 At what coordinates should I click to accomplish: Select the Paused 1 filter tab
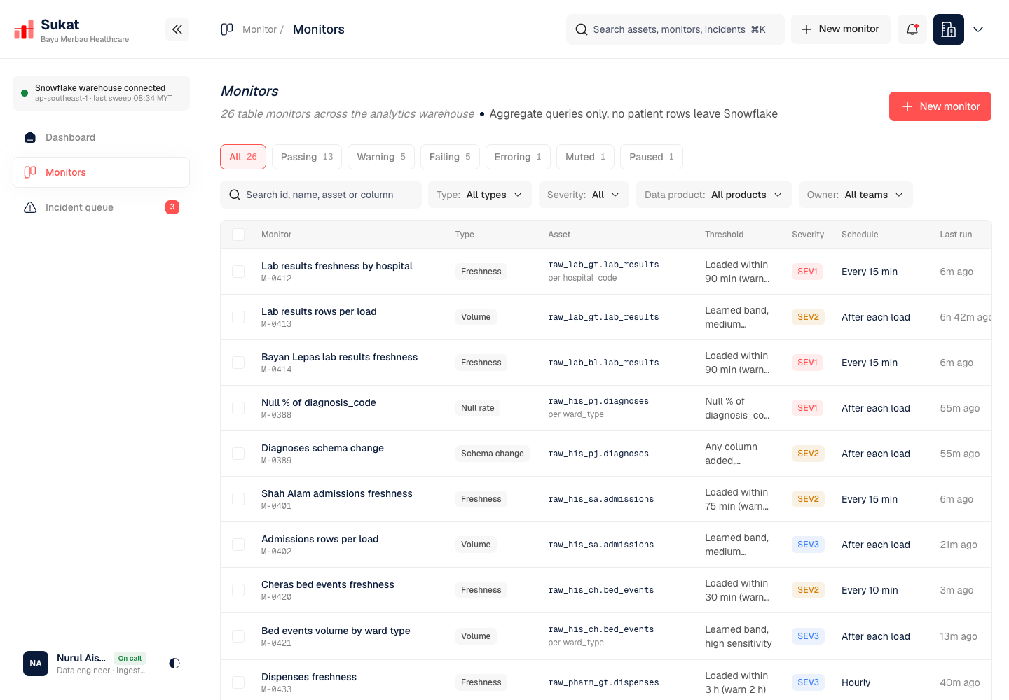(652, 157)
